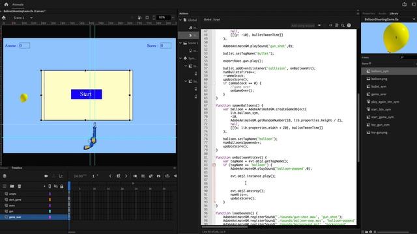The width and height of the screenshot is (417, 234).
Task: Toggle lock all layers padlock icon
Action: (62, 187)
